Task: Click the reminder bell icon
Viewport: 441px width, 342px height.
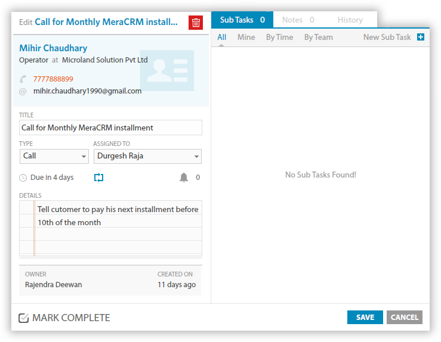Action: coord(184,178)
